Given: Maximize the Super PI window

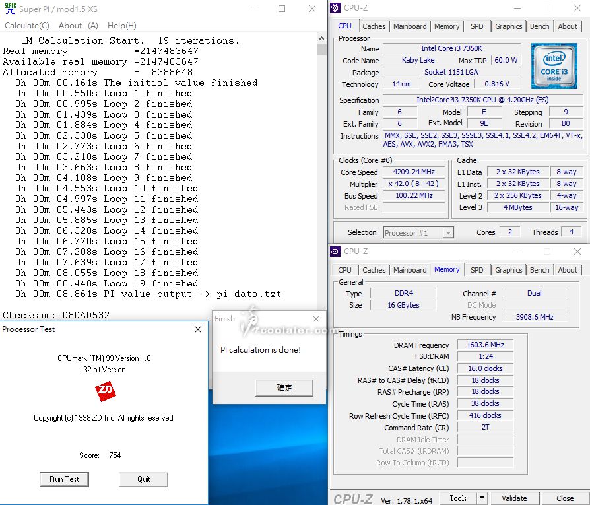Looking at the screenshot, I should [282, 9].
